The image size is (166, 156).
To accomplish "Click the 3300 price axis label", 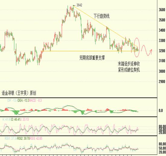I will pos(162,40).
